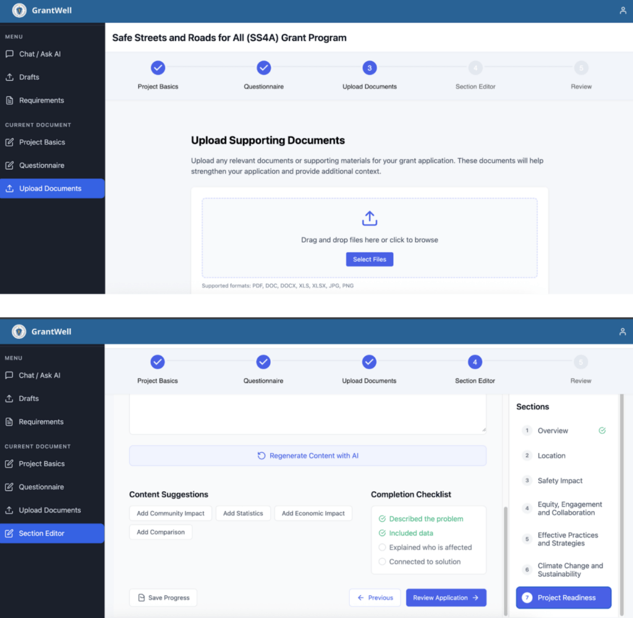633x618 pixels.
Task: Click Questionnaire checkmark in bottom stepper
Action: 263,362
